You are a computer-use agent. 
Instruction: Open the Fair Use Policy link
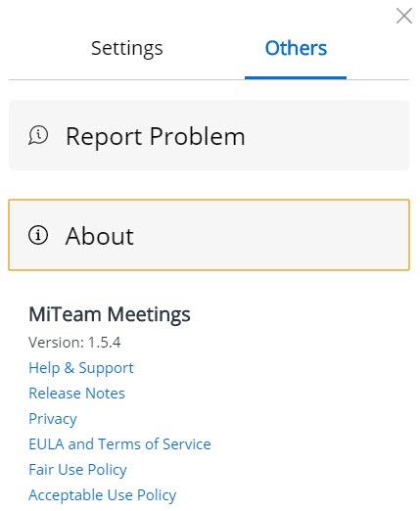pos(77,470)
